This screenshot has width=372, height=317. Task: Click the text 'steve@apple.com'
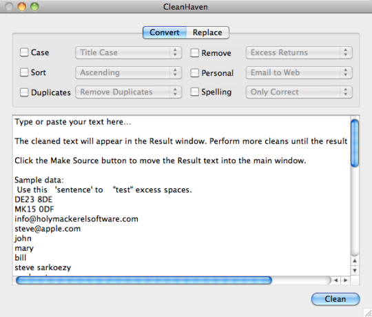[48, 229]
